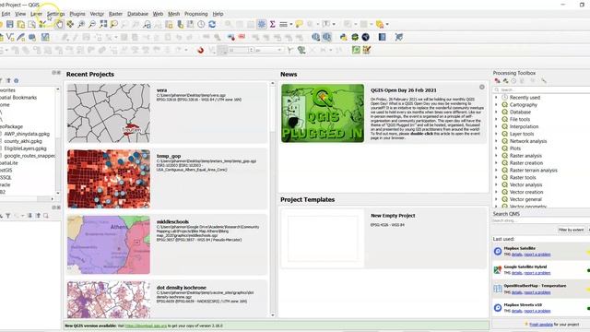Click the Recent Projects list vertical scrollbar

pyautogui.click(x=273, y=199)
